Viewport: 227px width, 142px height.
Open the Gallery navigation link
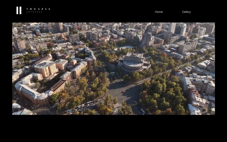coord(186,12)
